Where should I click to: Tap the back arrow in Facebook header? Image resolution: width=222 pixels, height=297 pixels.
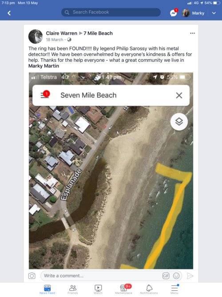coord(9,13)
